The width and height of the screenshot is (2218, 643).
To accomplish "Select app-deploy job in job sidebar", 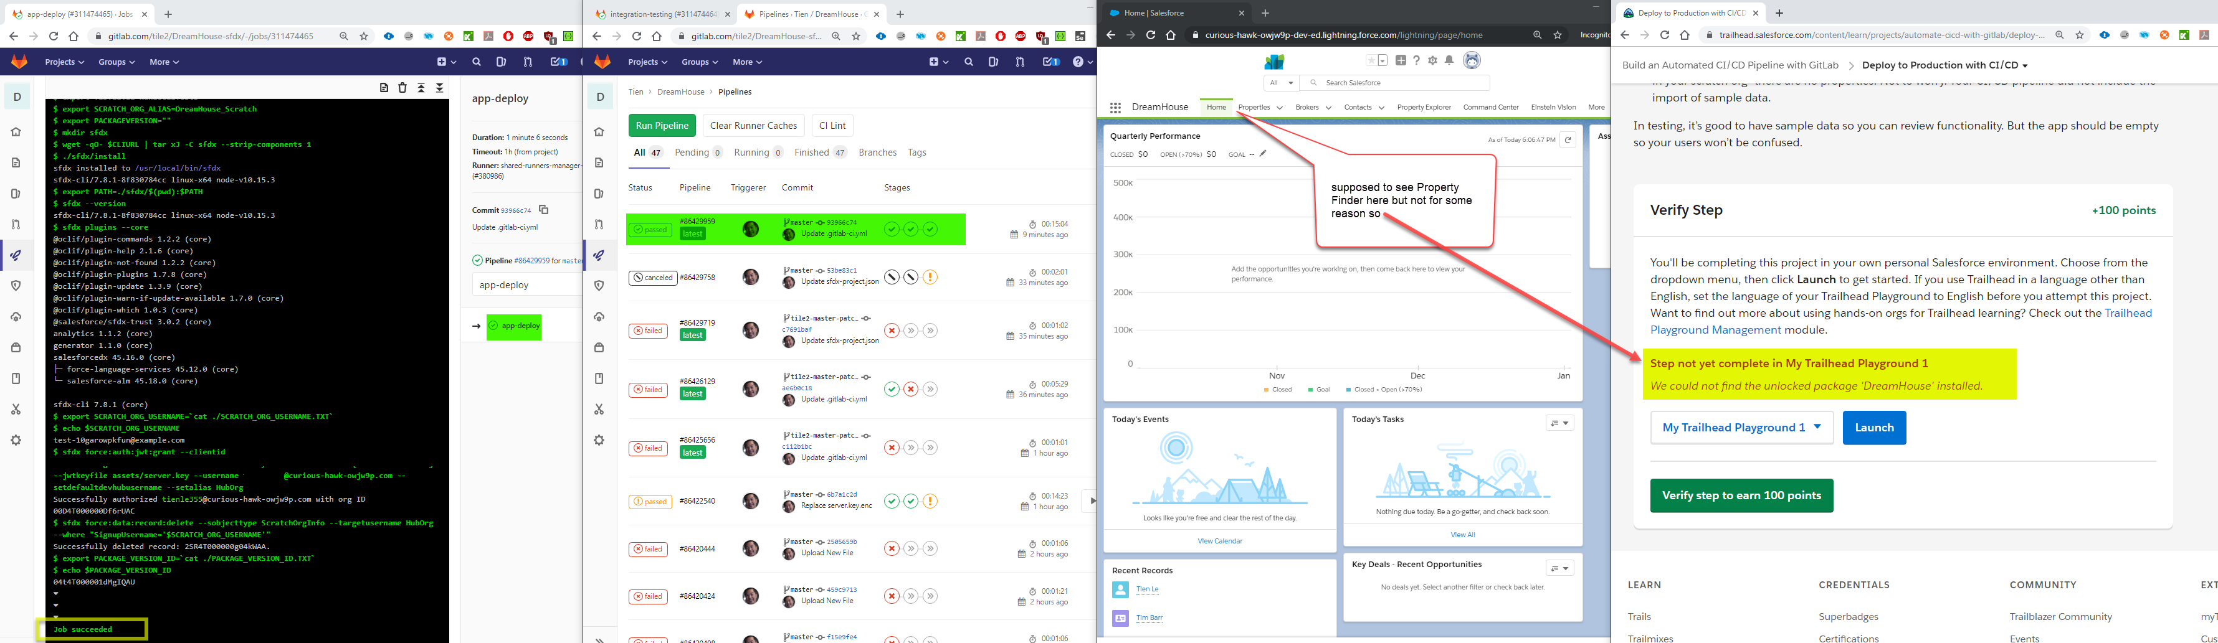I will [514, 326].
